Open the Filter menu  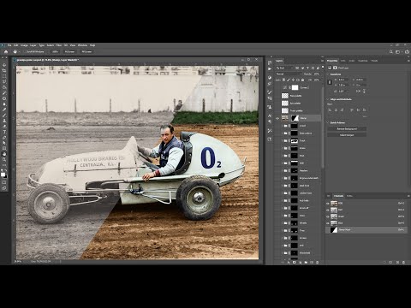click(59, 45)
